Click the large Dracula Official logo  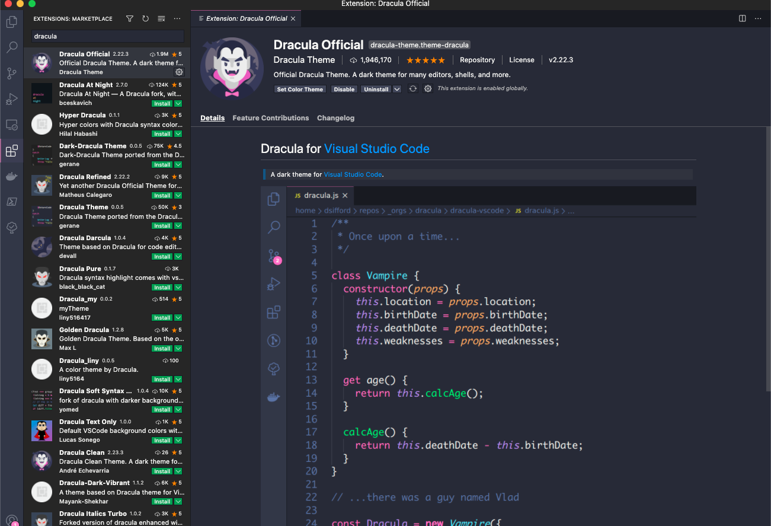pos(231,67)
